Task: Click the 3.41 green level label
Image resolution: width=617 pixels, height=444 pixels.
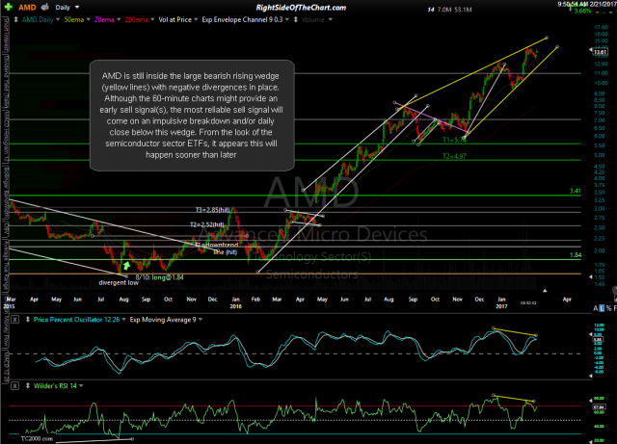Action: coord(576,191)
